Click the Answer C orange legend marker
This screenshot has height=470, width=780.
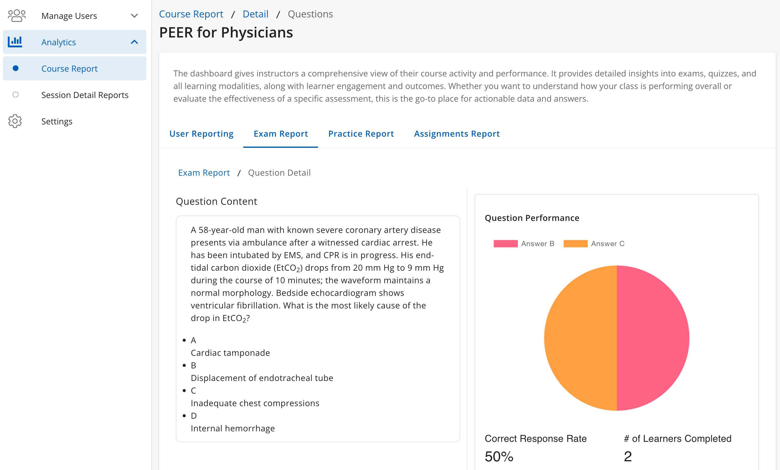[575, 243]
